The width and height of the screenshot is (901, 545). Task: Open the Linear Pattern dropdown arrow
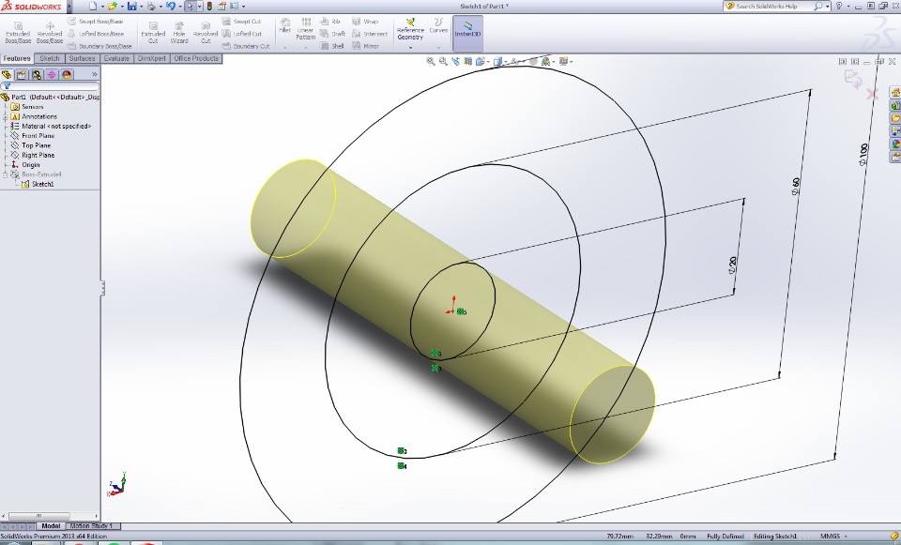click(306, 48)
